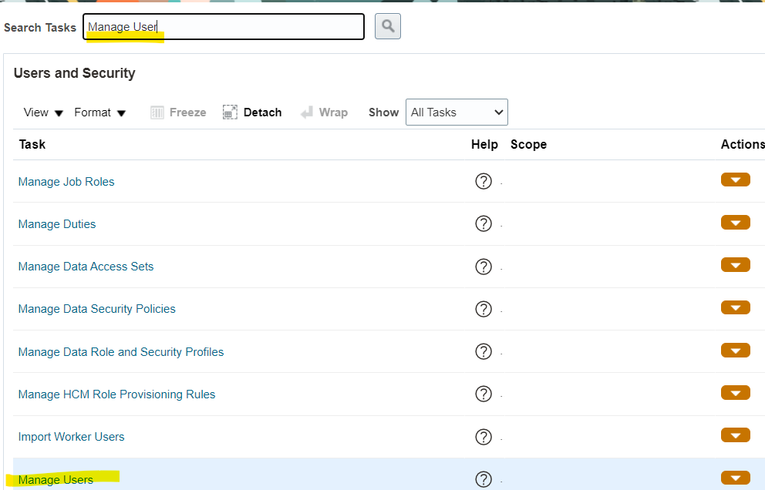Expand actions for Manage Job Roles
765x490 pixels.
[735, 180]
